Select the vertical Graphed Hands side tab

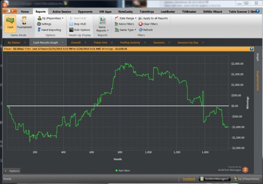click(258, 81)
